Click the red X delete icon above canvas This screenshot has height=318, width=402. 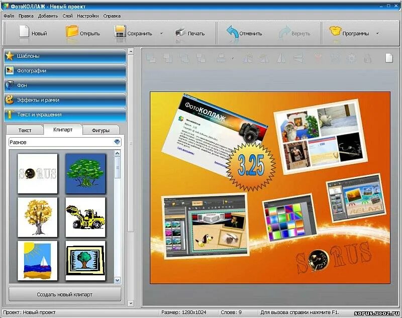pyautogui.click(x=318, y=58)
